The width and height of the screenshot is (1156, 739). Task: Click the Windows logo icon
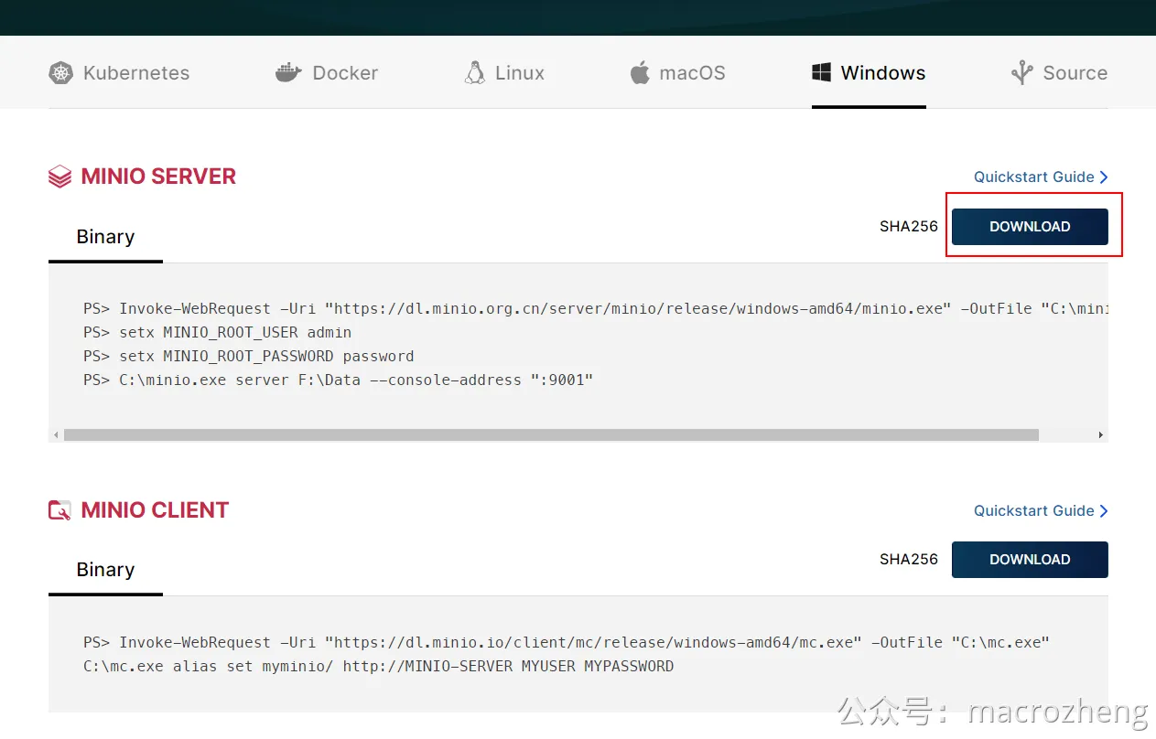tap(821, 72)
